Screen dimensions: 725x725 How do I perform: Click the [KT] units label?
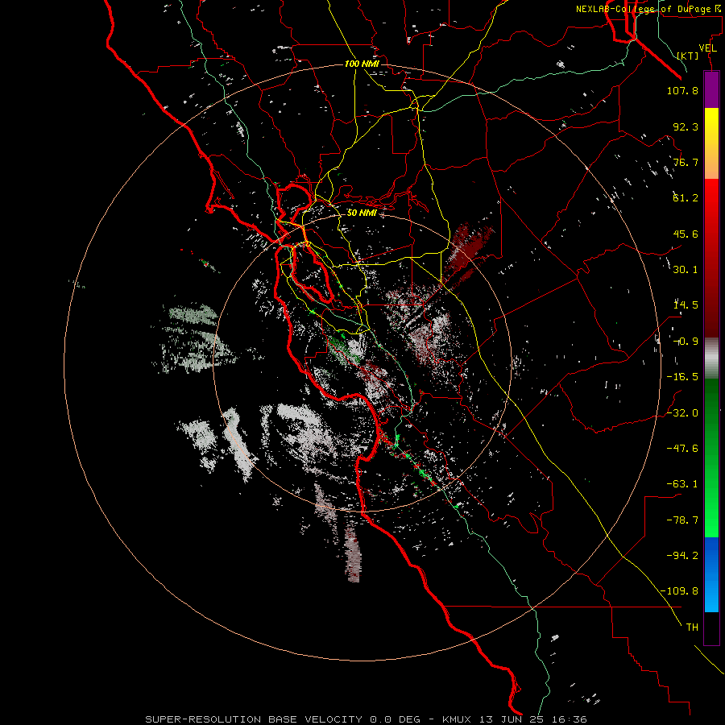[x=688, y=56]
